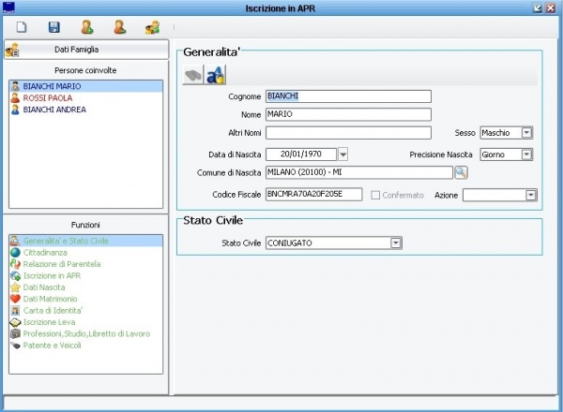The width and height of the screenshot is (563, 412).
Task: Click the lock text icon under Generalita'
Action: coord(214,76)
